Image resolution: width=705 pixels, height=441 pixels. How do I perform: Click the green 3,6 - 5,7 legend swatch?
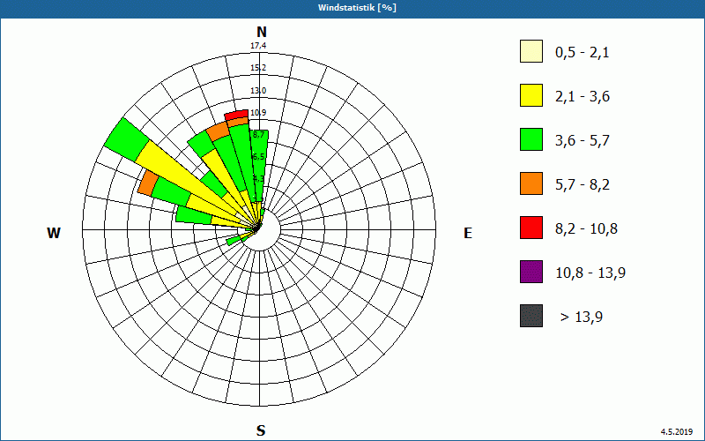(x=531, y=139)
